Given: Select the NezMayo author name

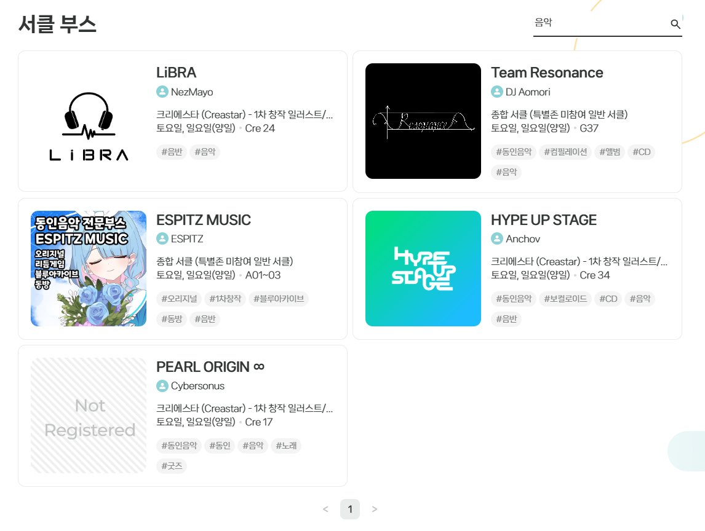Looking at the screenshot, I should (x=192, y=92).
